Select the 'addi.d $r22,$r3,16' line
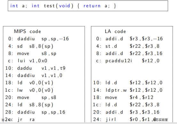This screenshot has width=177, height=124. point(129,53)
